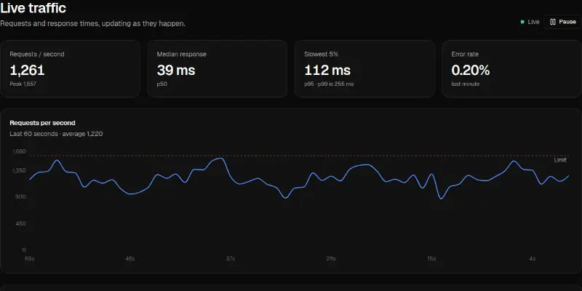The image size is (582, 291).
Task: Click the 1,680 y-axis label
Action: point(19,151)
